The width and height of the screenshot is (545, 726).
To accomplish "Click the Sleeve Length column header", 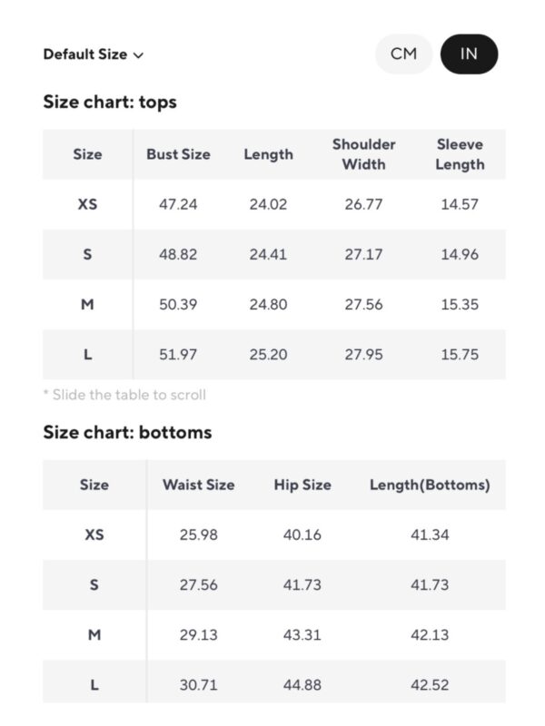I will click(460, 154).
